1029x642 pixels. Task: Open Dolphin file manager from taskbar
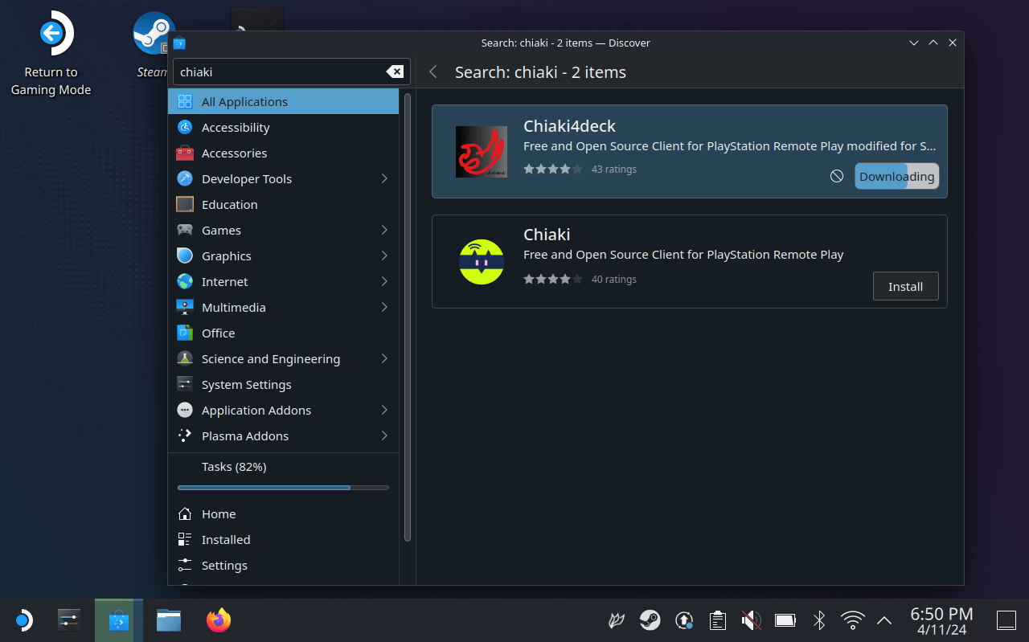[x=168, y=620]
